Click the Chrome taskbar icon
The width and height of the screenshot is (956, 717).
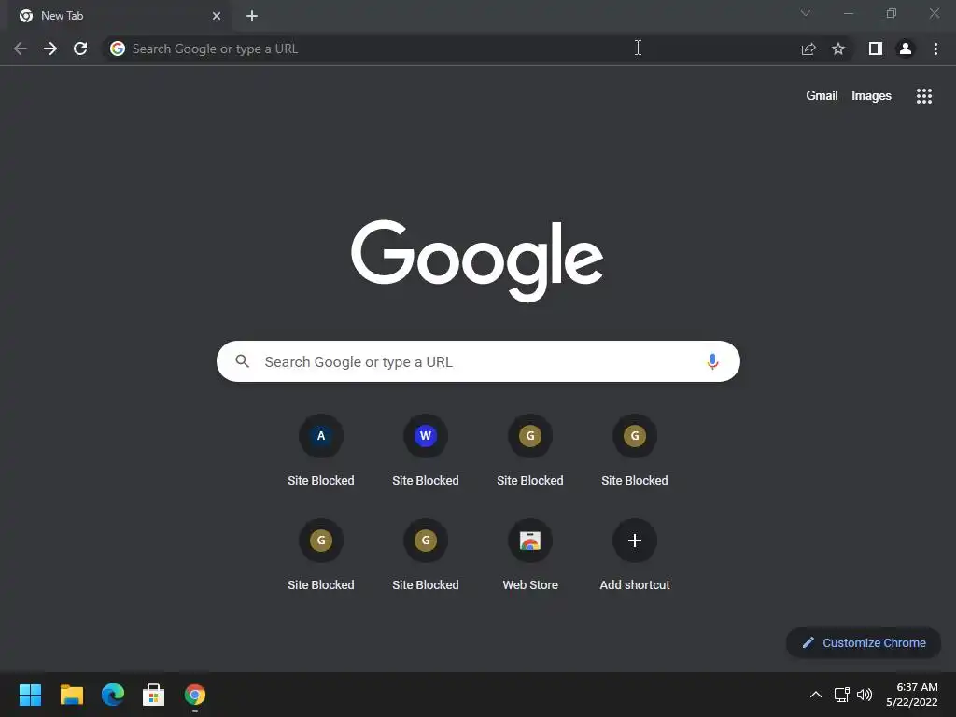coord(195,695)
